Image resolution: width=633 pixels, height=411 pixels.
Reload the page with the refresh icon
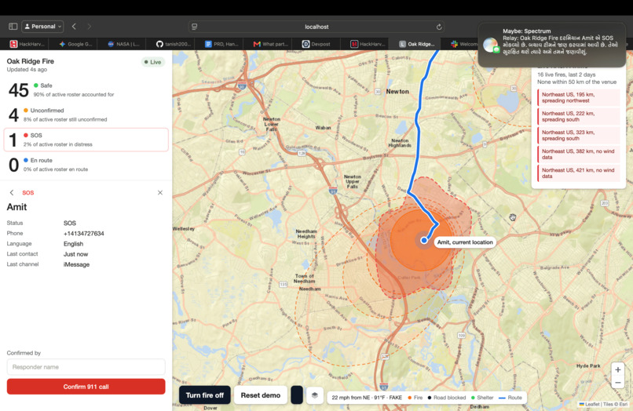coord(439,27)
